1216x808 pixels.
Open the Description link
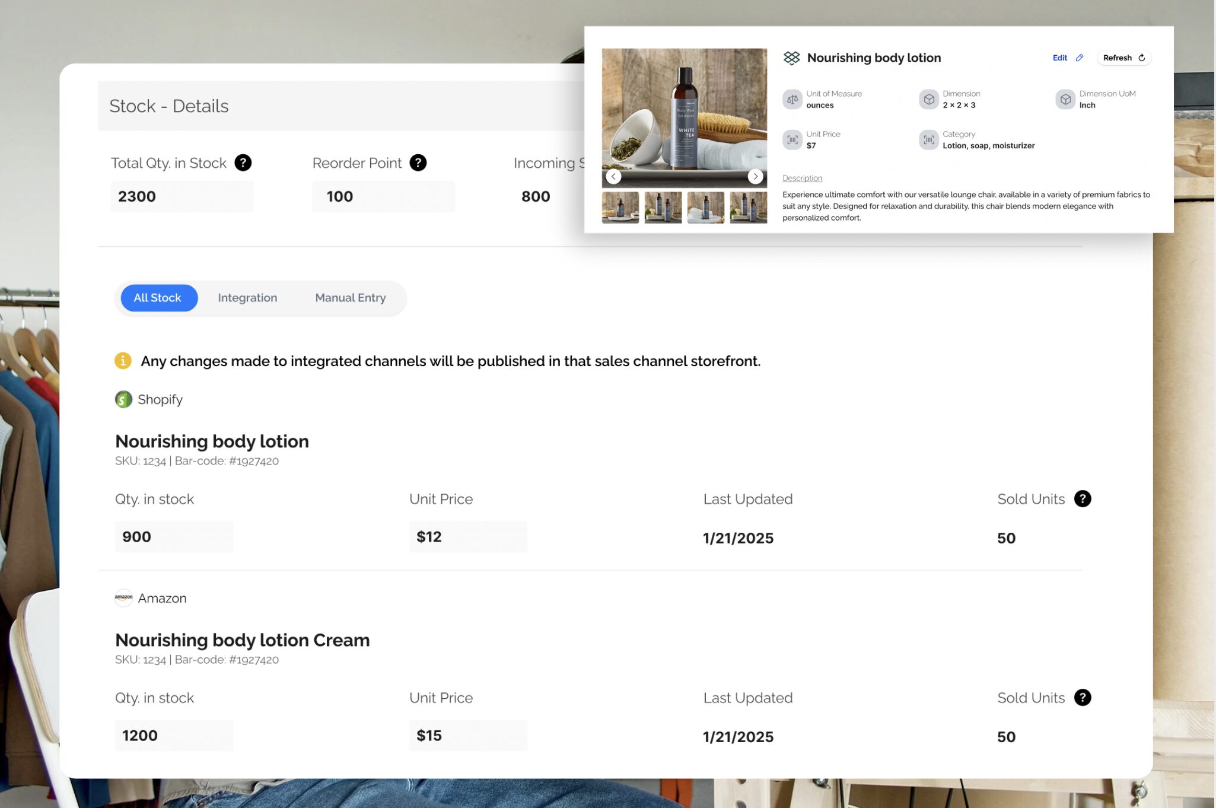pos(802,178)
